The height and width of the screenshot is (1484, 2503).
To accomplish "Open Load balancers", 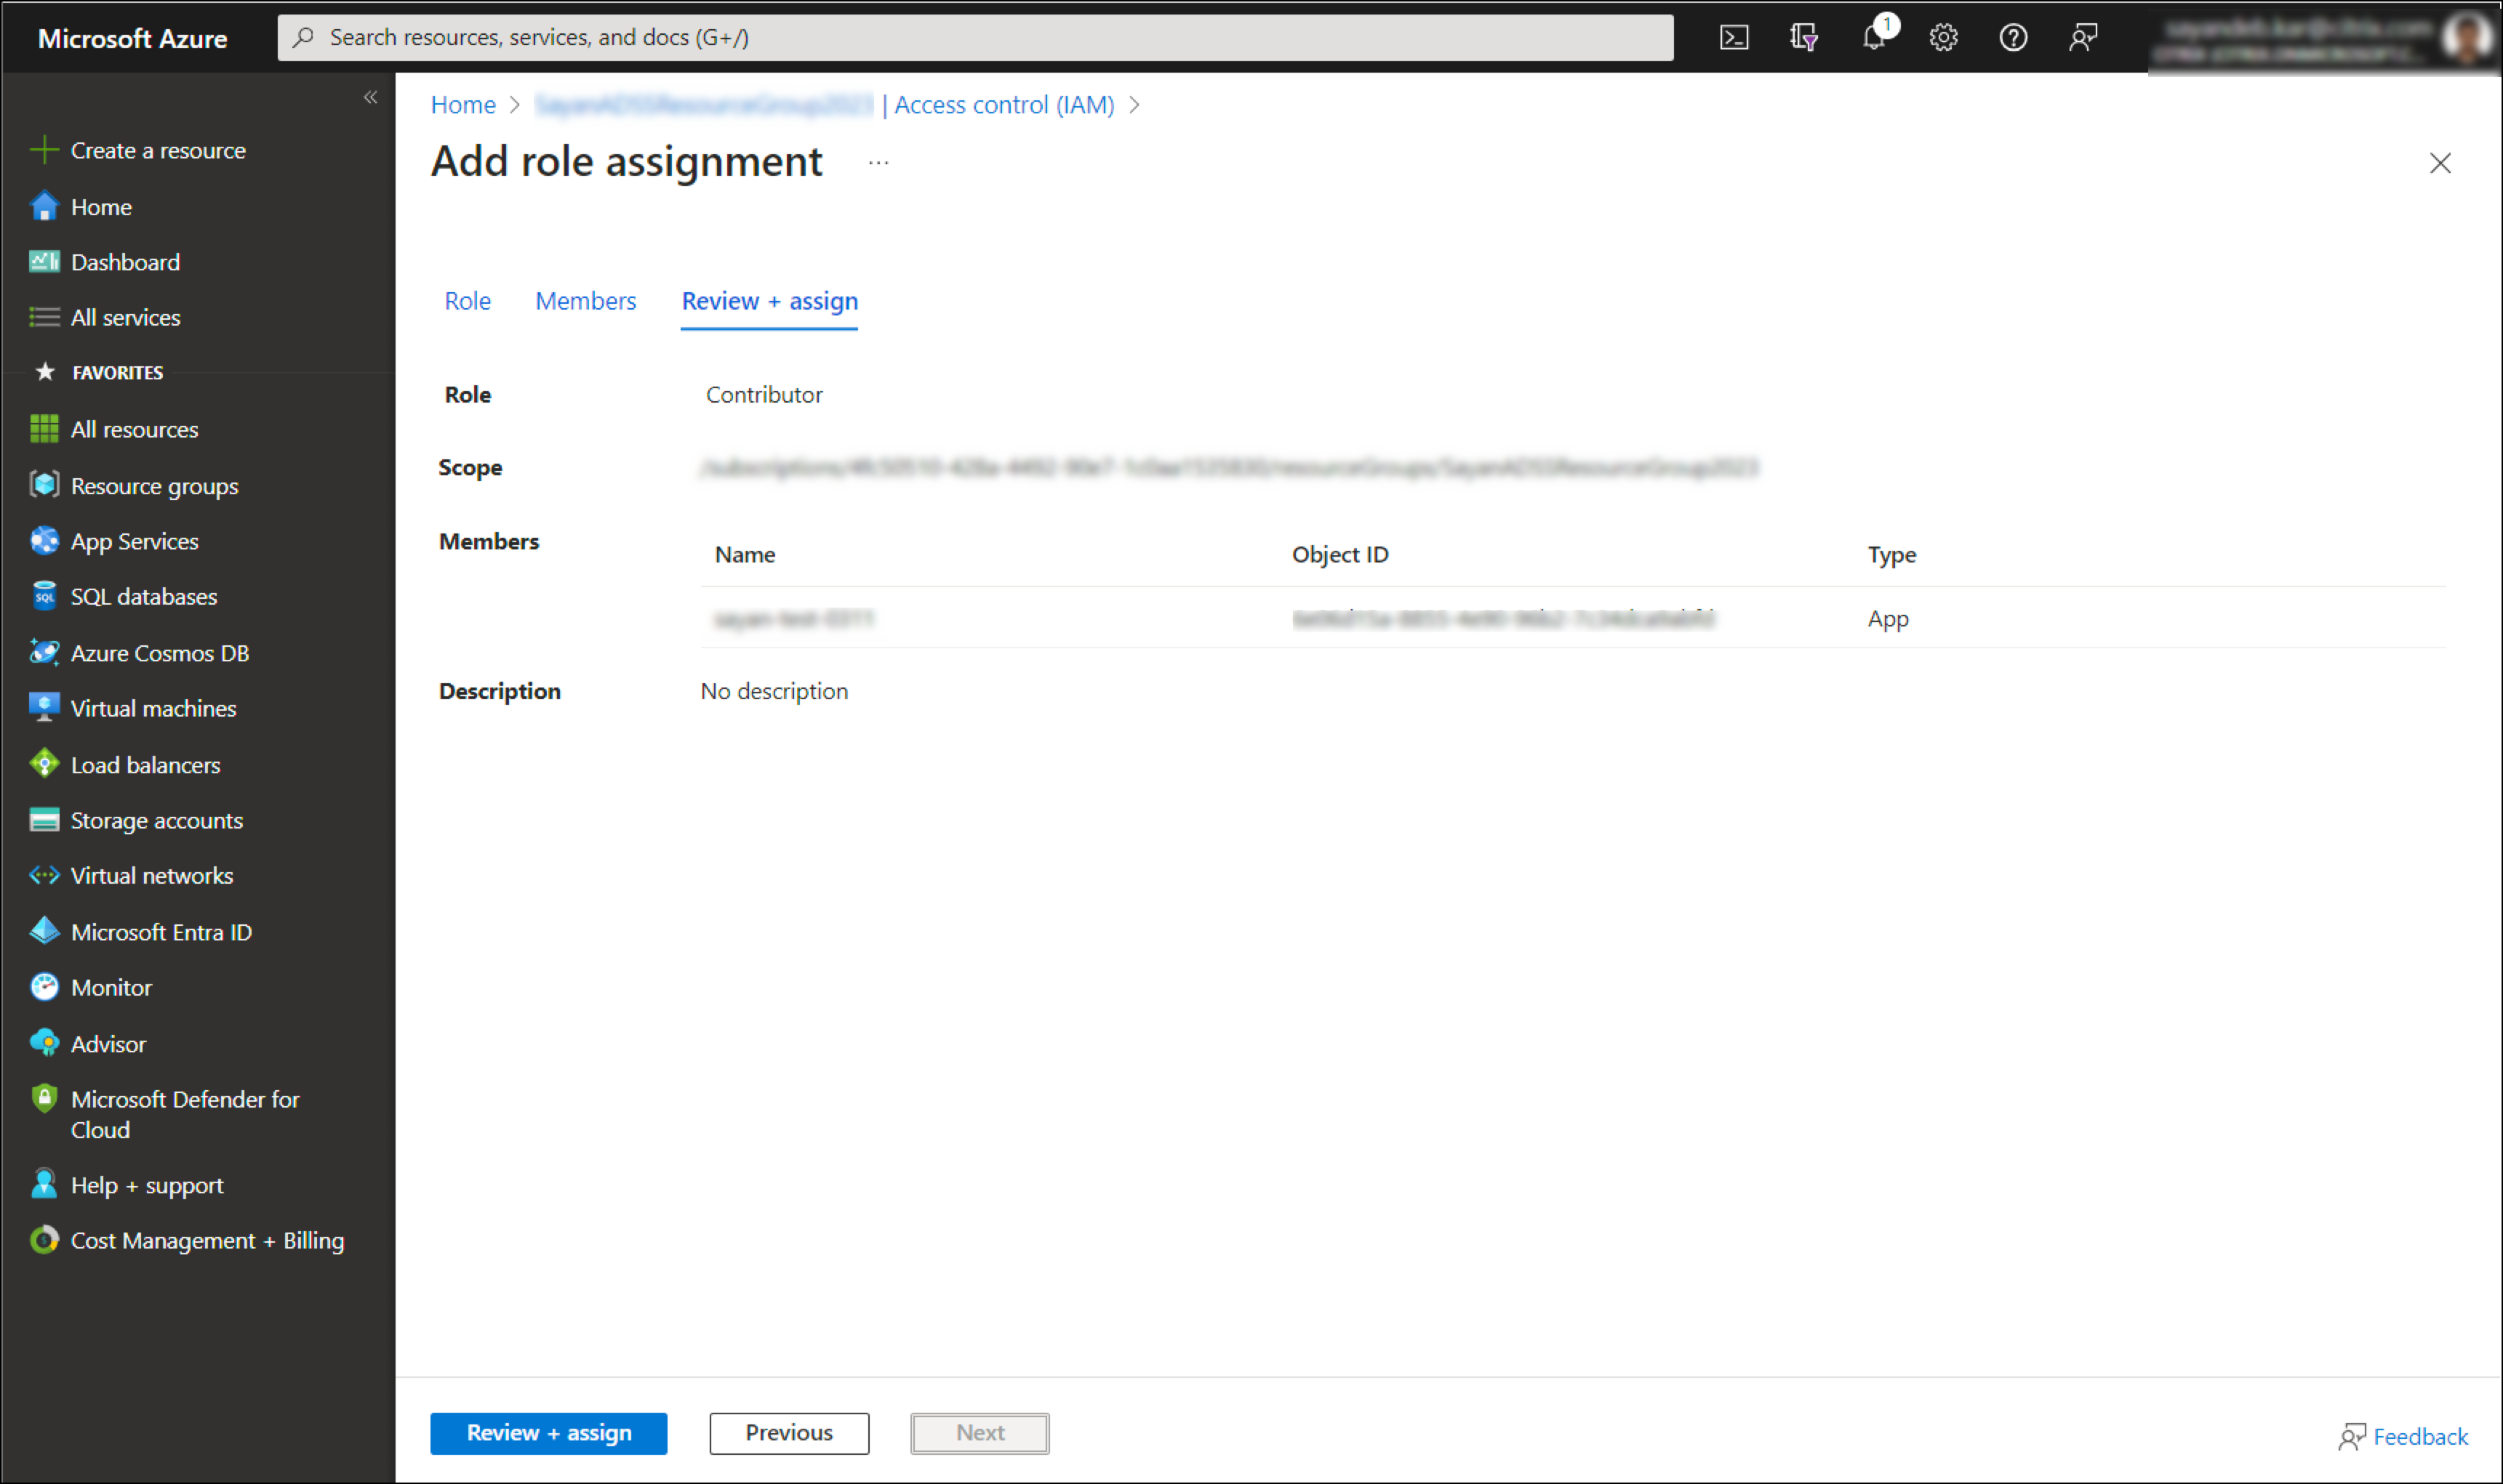I will pos(125,765).
